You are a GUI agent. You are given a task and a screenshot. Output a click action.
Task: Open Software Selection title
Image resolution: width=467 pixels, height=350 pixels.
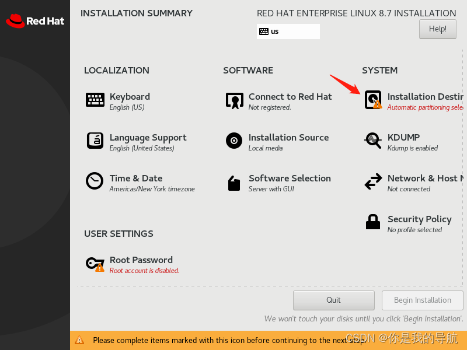coord(290,178)
